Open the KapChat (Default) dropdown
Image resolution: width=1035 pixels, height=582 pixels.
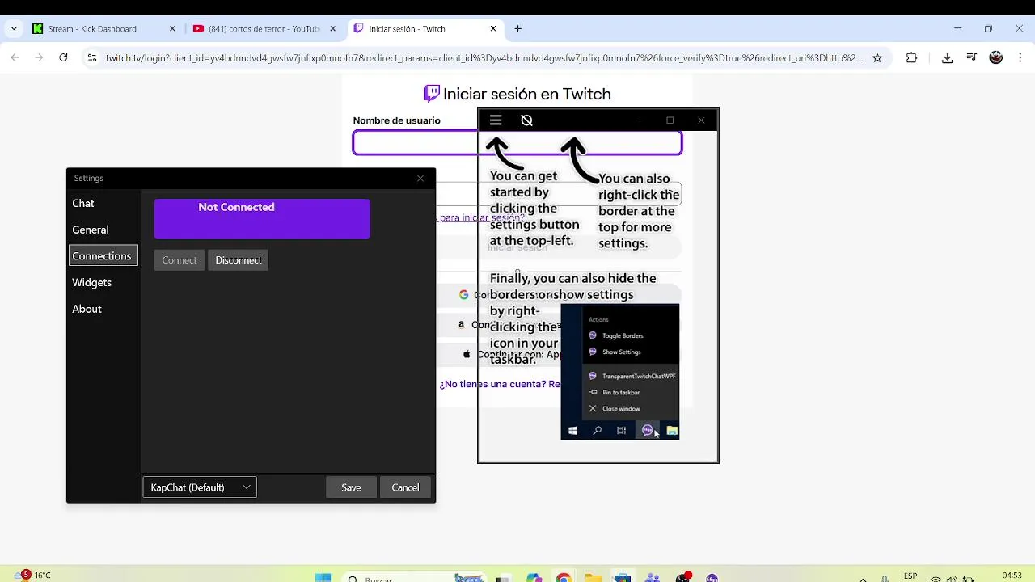coord(200,487)
